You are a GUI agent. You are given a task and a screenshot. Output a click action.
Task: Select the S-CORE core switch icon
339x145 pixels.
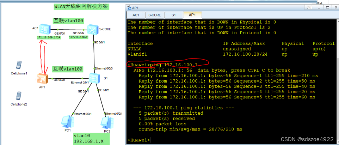tap(93, 30)
